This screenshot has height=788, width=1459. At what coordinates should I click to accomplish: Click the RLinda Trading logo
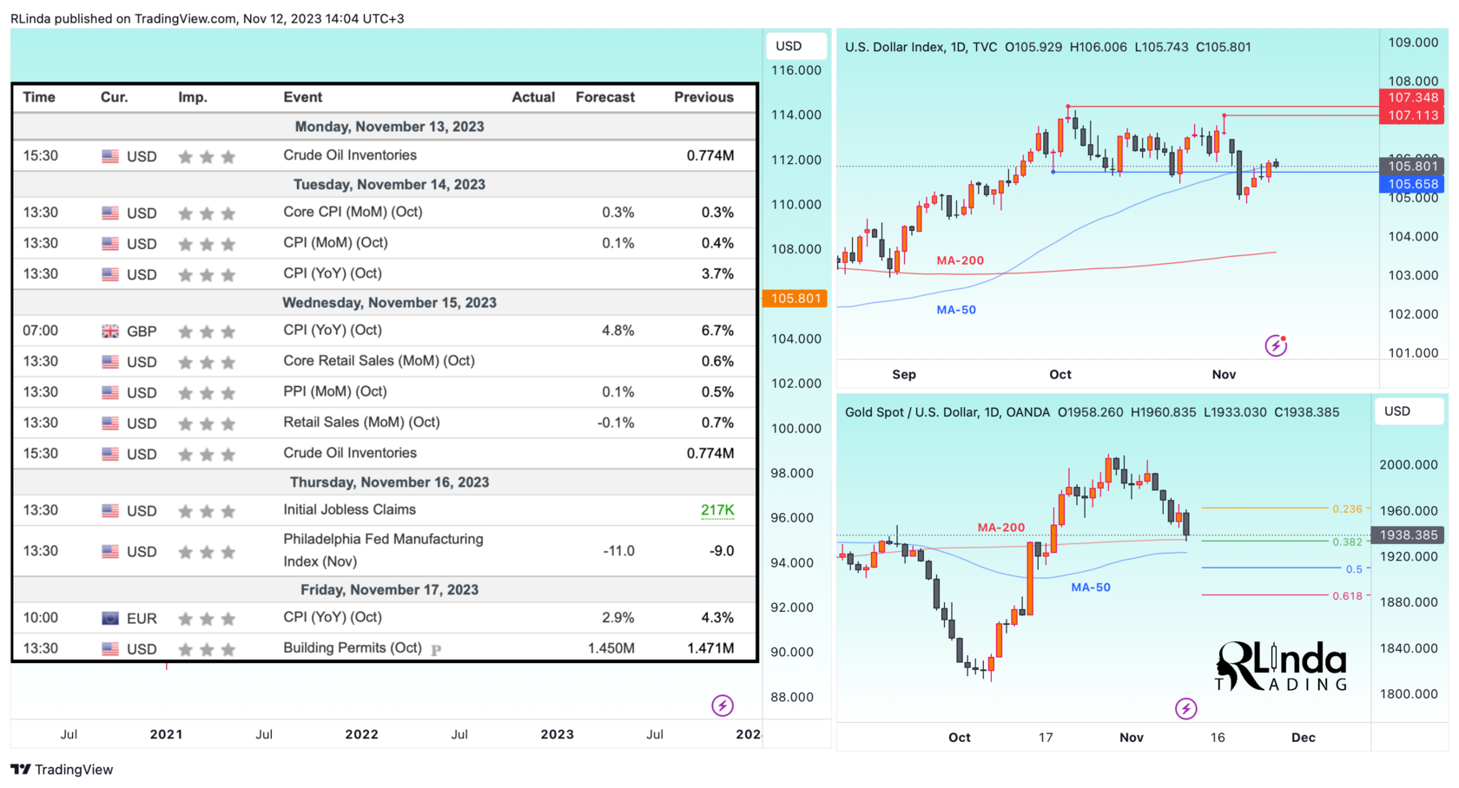pyautogui.click(x=1281, y=667)
